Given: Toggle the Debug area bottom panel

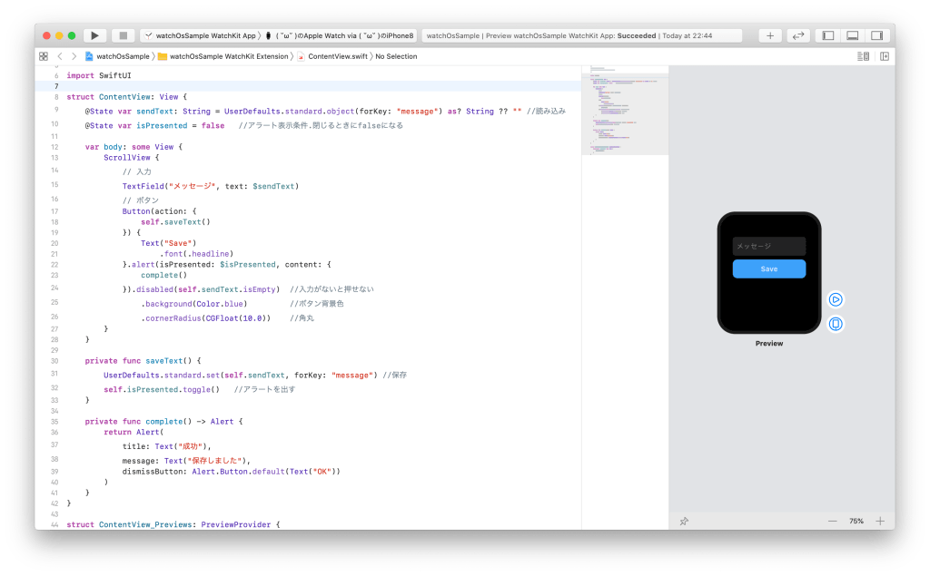Looking at the screenshot, I should (852, 35).
